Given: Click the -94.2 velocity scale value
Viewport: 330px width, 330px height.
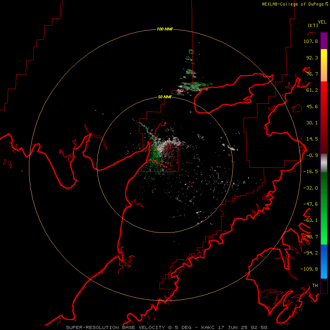Looking at the screenshot, I should click(x=311, y=253).
